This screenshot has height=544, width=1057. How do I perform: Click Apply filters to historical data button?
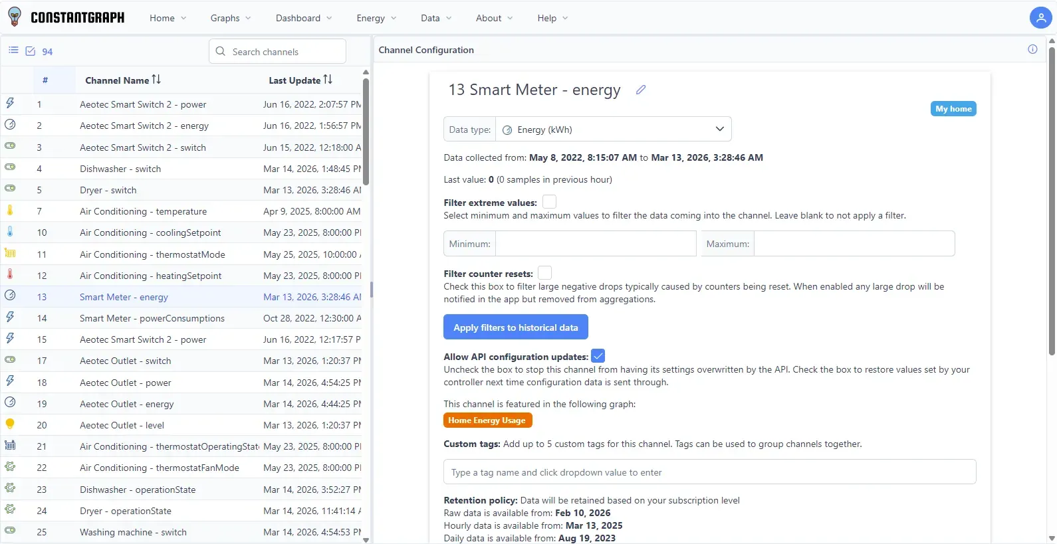tap(515, 327)
